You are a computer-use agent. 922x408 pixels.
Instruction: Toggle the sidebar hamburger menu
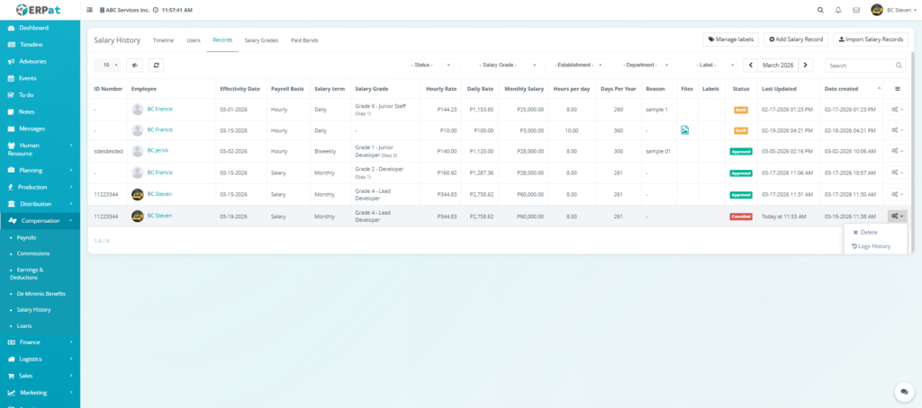88,10
